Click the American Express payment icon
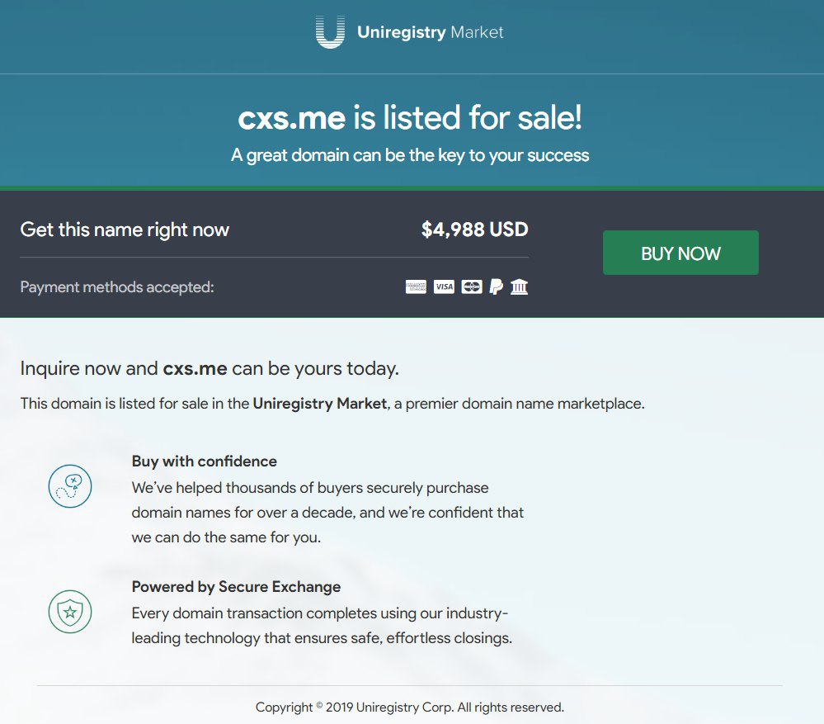 click(417, 287)
